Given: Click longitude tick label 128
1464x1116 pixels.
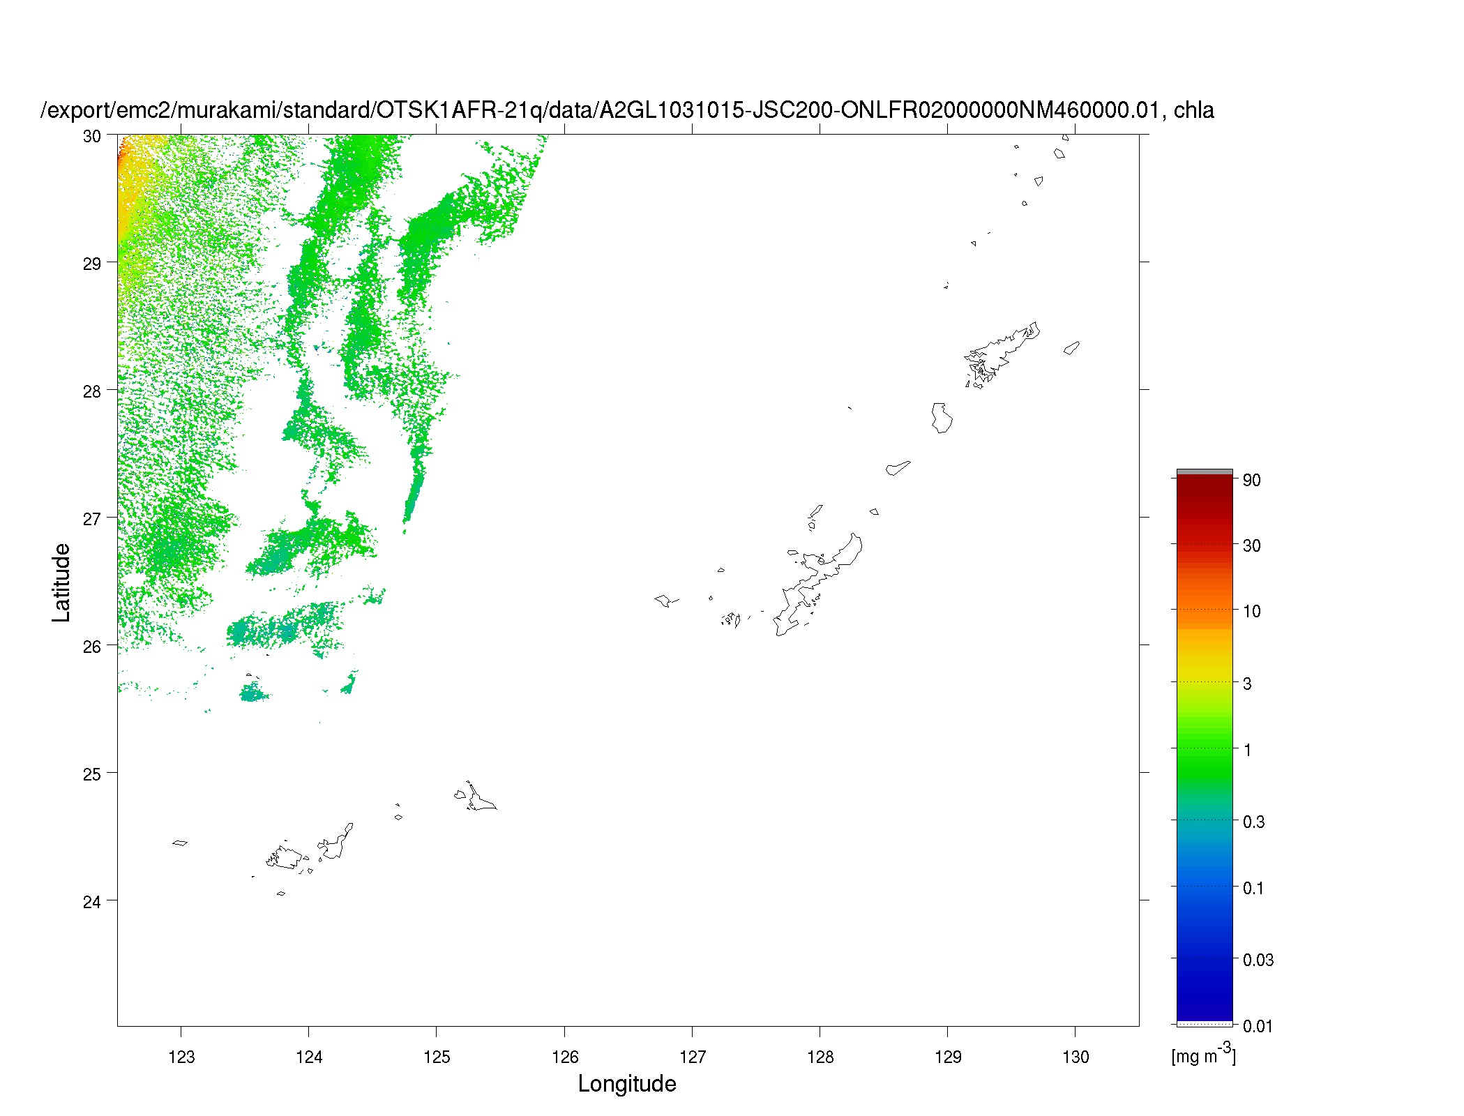Looking at the screenshot, I should coord(820,1057).
